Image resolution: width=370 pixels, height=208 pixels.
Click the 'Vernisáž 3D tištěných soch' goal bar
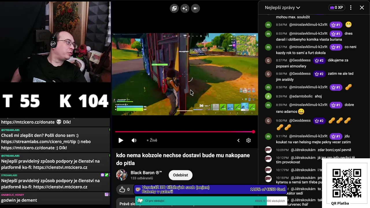(x=210, y=190)
